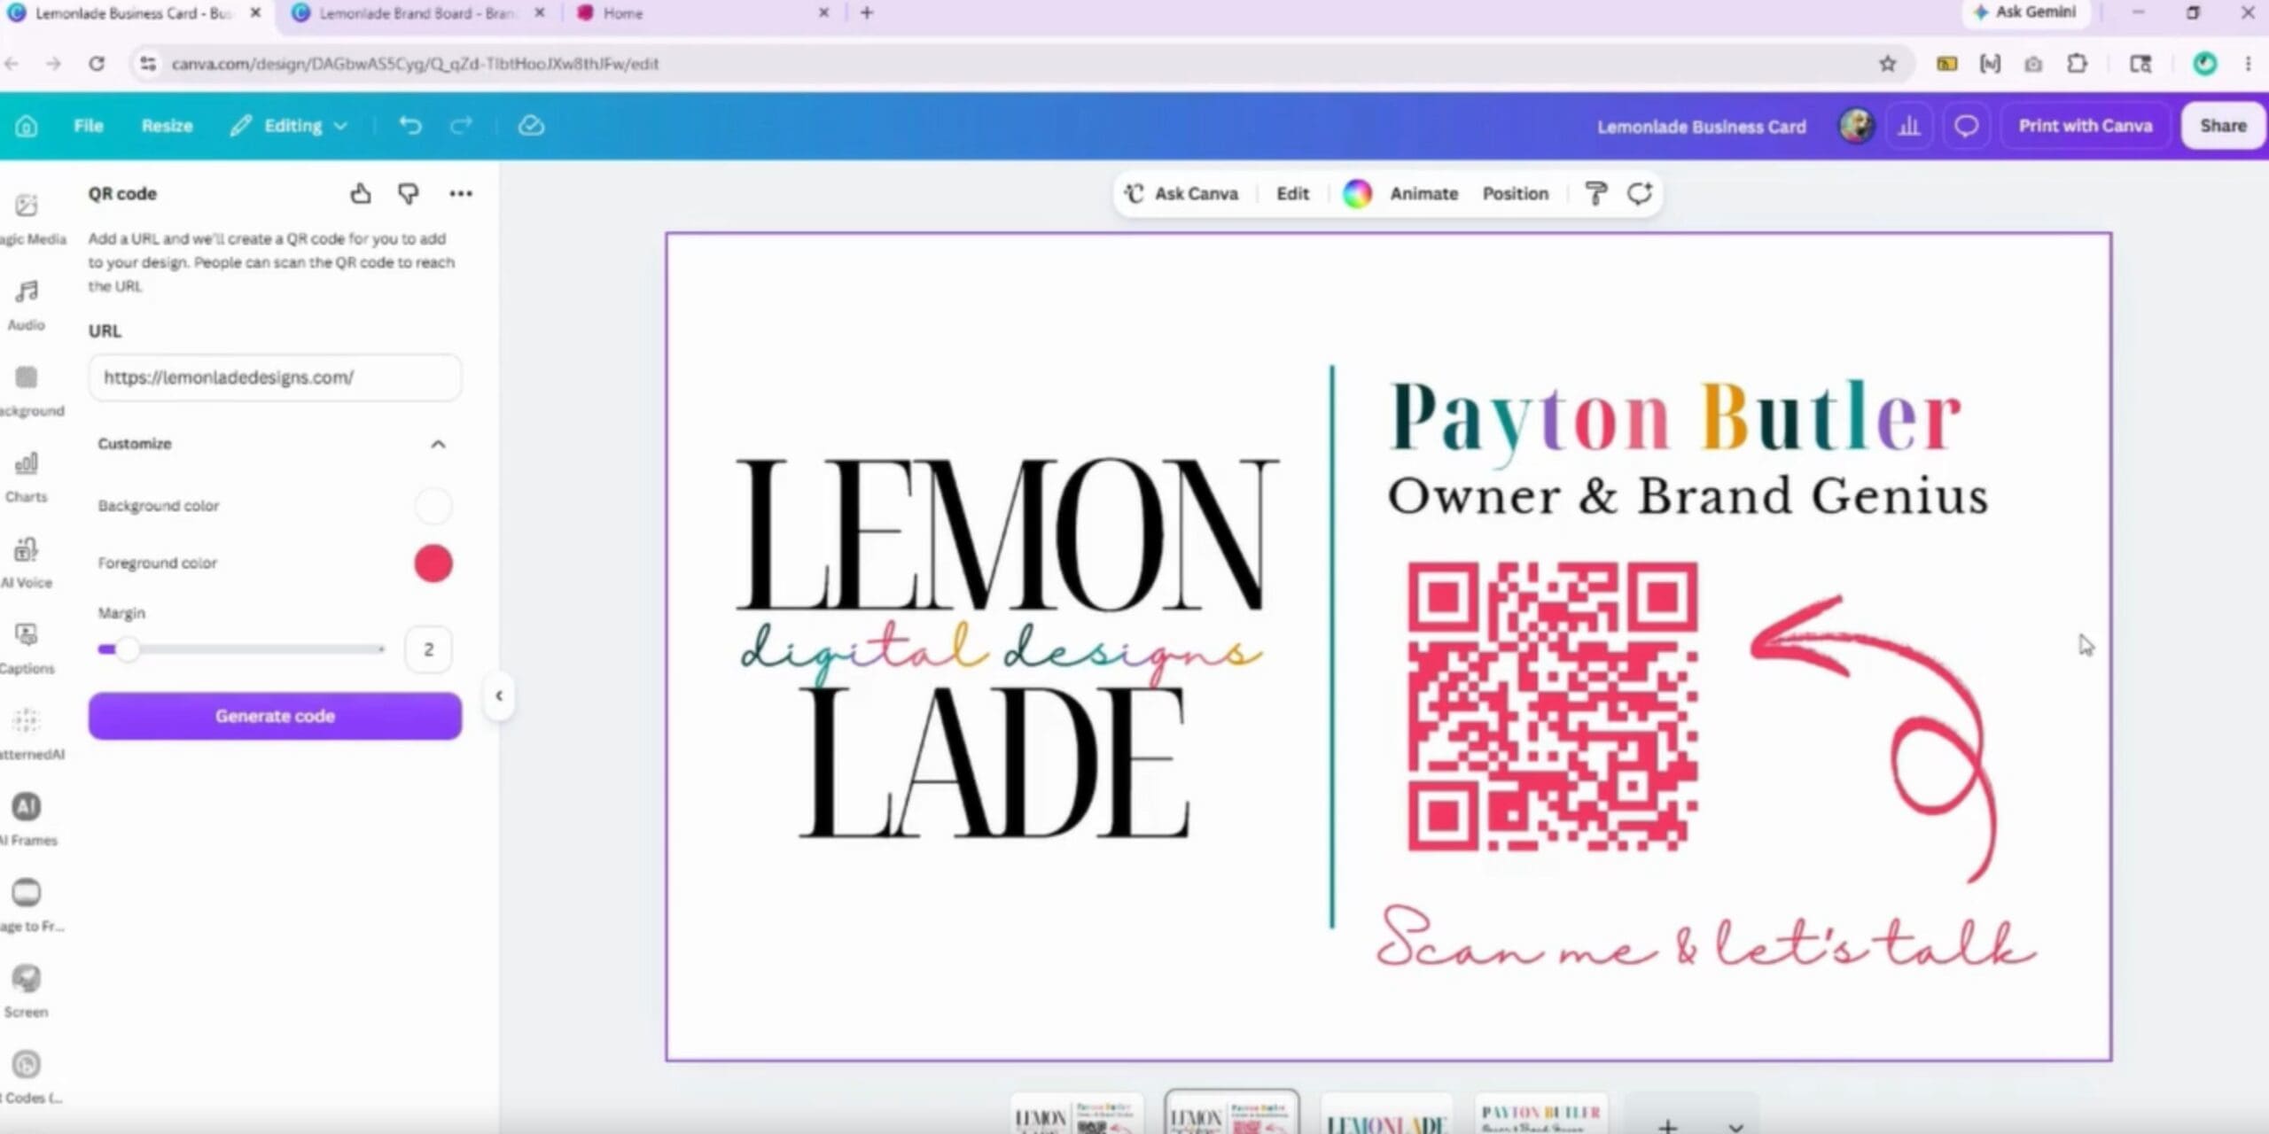Give thumbs up to QR code app
Image resolution: width=2269 pixels, height=1134 pixels.
pyautogui.click(x=360, y=193)
